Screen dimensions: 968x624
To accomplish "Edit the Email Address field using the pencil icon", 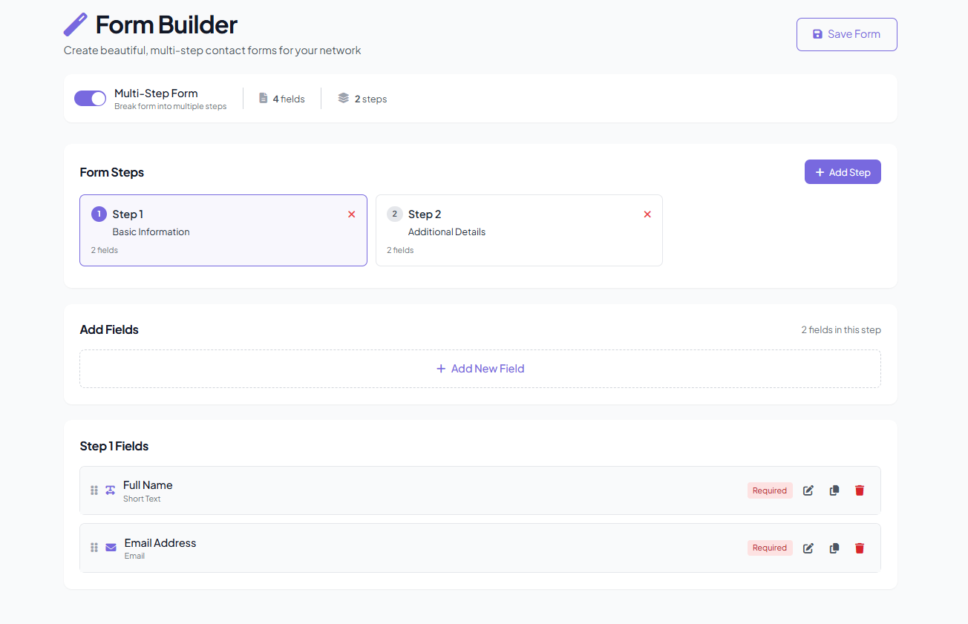I will click(x=808, y=548).
